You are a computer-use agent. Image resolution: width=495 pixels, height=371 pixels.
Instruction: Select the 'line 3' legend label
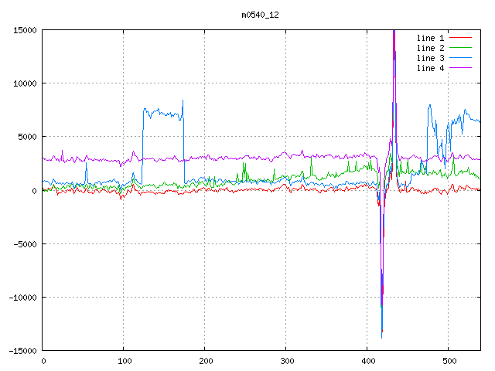coord(431,58)
